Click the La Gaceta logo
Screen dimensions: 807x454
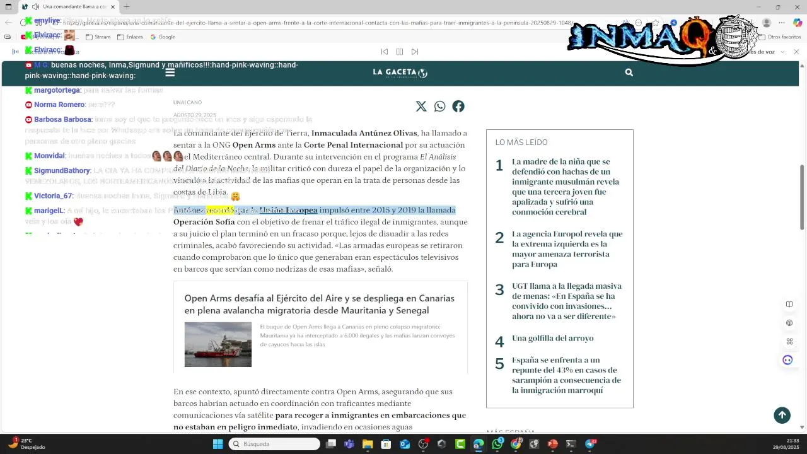(400, 73)
